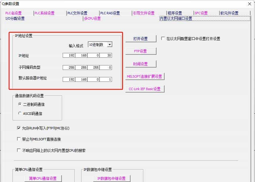Uncheck the 允许RUN中写入 checkbox
Viewport: 255px width, 182px height.
19,128
